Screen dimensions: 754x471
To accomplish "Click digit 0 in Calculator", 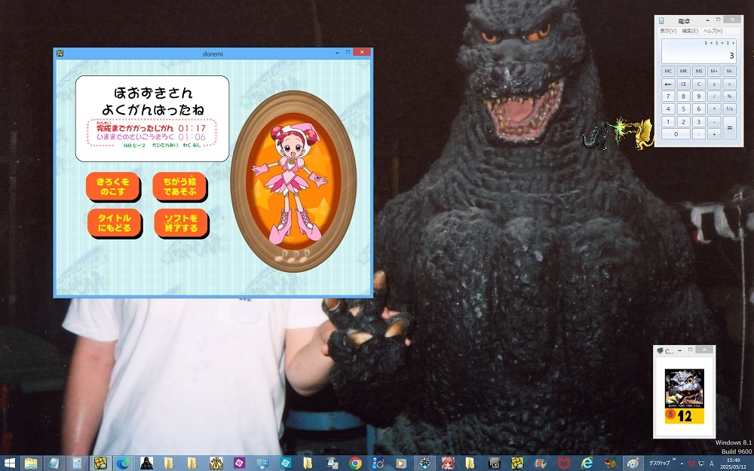I will tap(676, 134).
